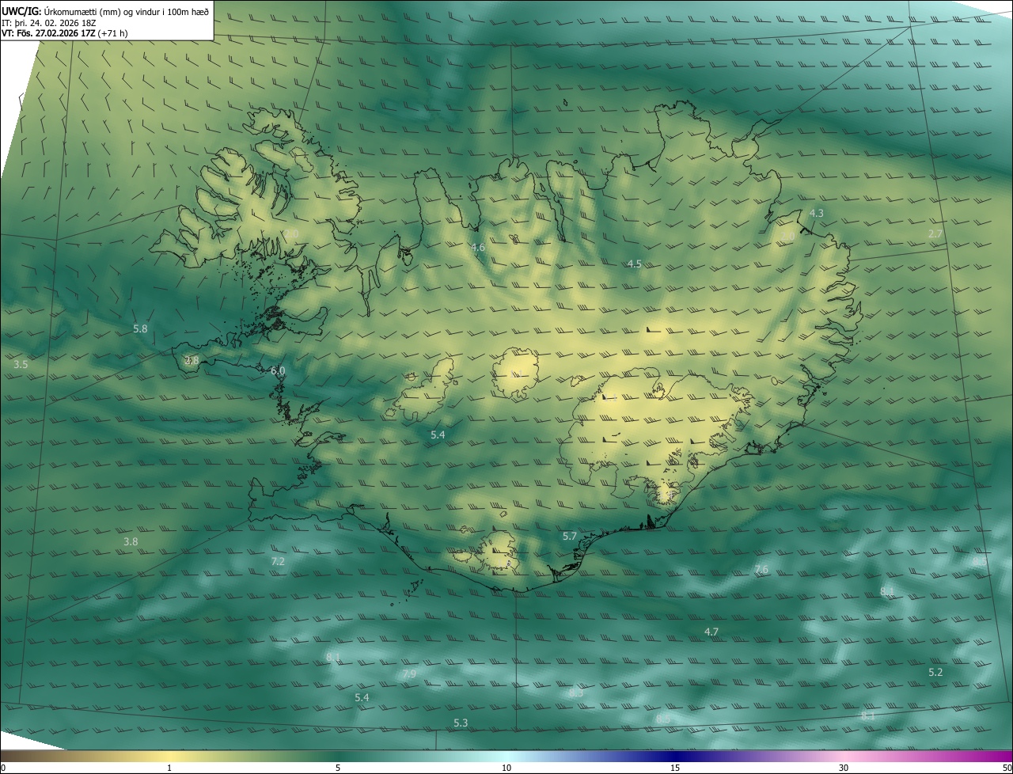Click the 2.7 value label on map
The image size is (1013, 774).
point(935,234)
